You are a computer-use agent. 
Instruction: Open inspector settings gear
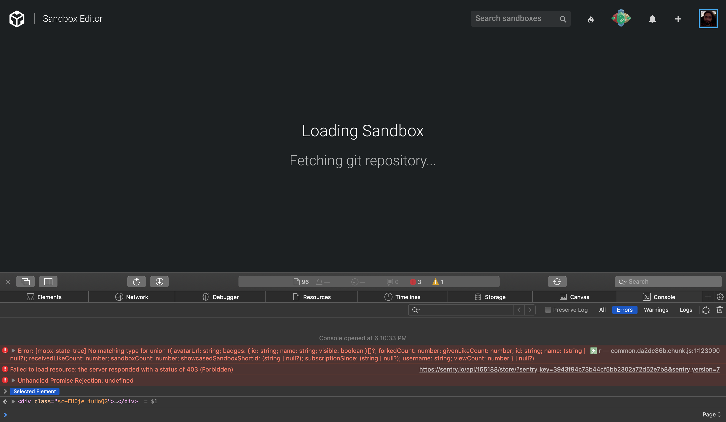(720, 297)
